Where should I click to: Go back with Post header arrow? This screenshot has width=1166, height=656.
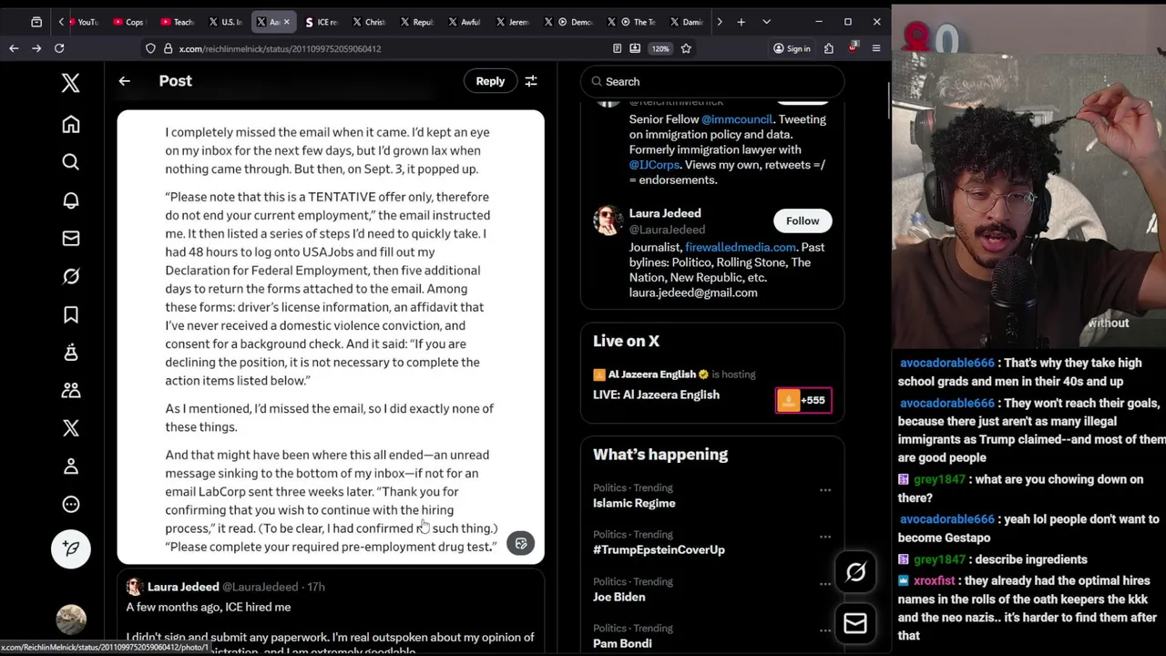pos(125,81)
